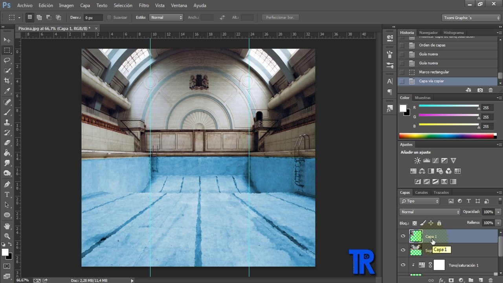Create new document from current history state
This screenshot has height=283, width=503.
[x=468, y=90]
